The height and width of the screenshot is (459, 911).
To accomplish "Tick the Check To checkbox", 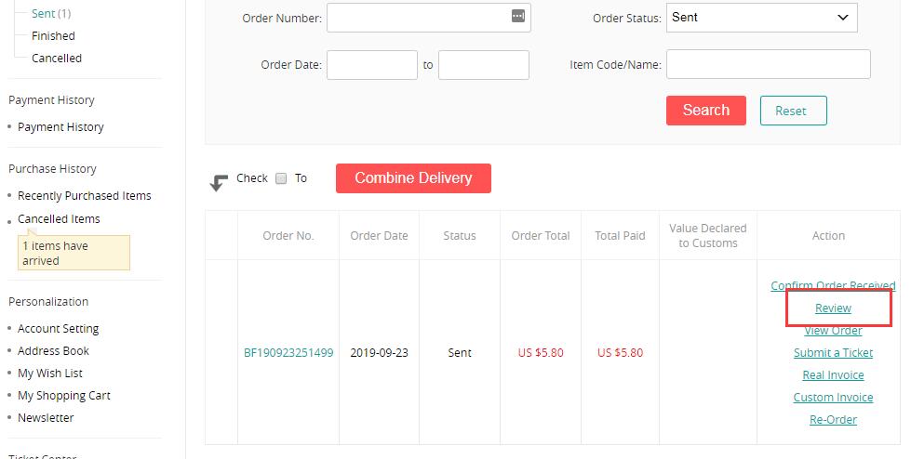I will [281, 178].
